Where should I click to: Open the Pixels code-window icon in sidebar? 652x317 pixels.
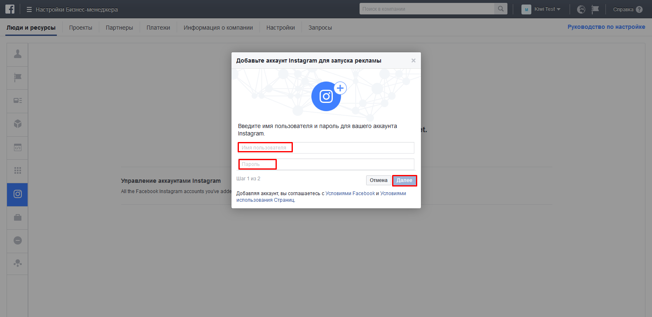tap(18, 147)
